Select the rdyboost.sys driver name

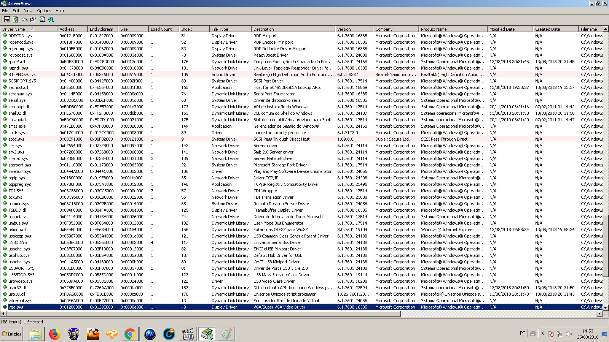coord(21,55)
